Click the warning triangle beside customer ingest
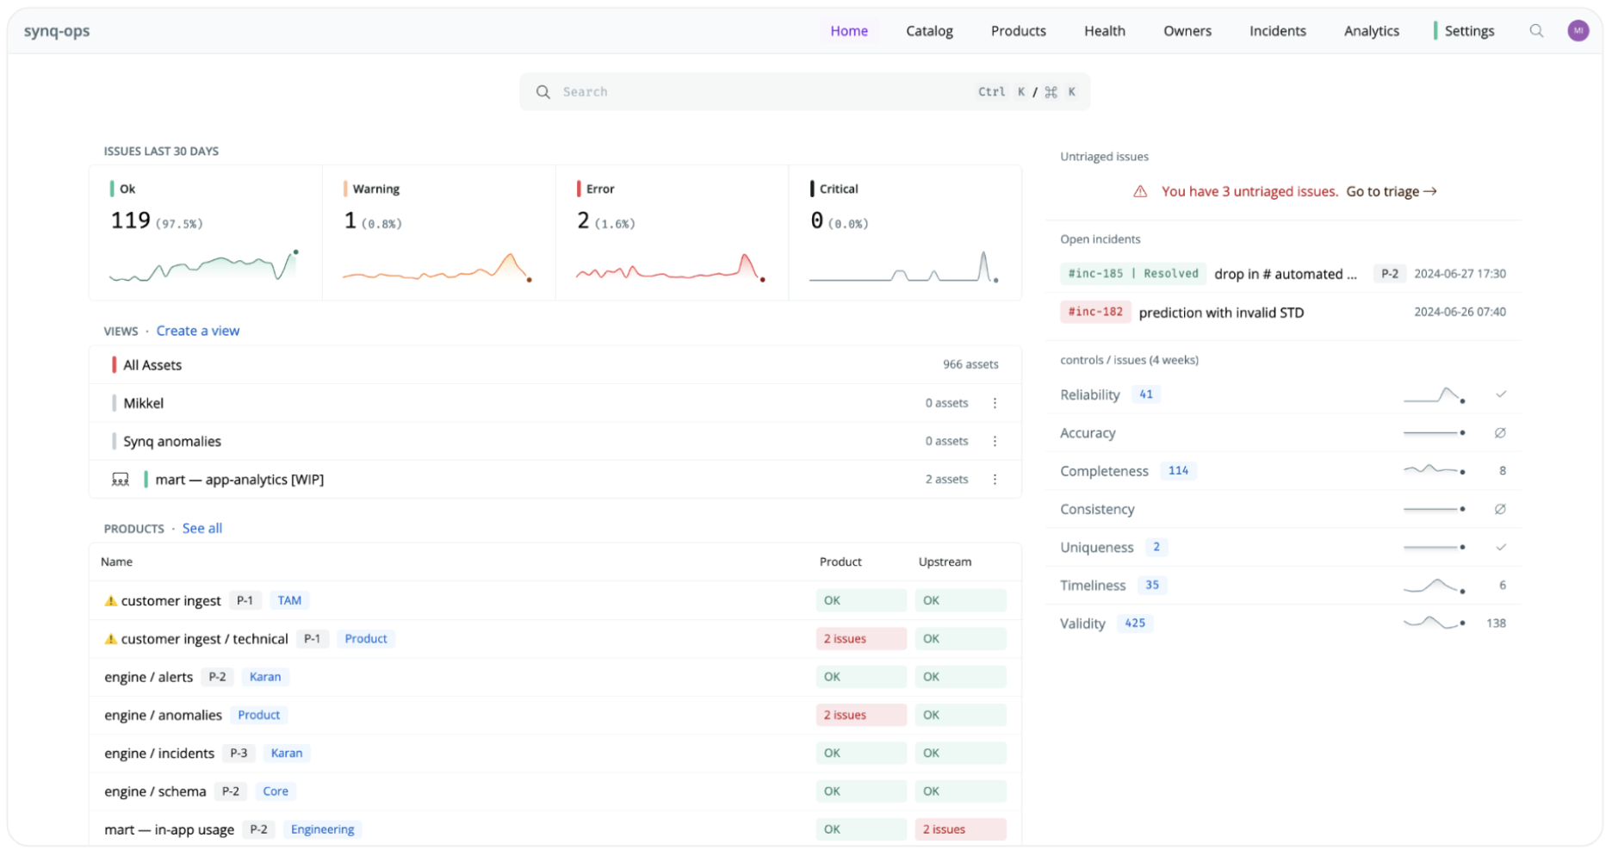Screen dimensions: 1612x856 pyautogui.click(x=111, y=600)
